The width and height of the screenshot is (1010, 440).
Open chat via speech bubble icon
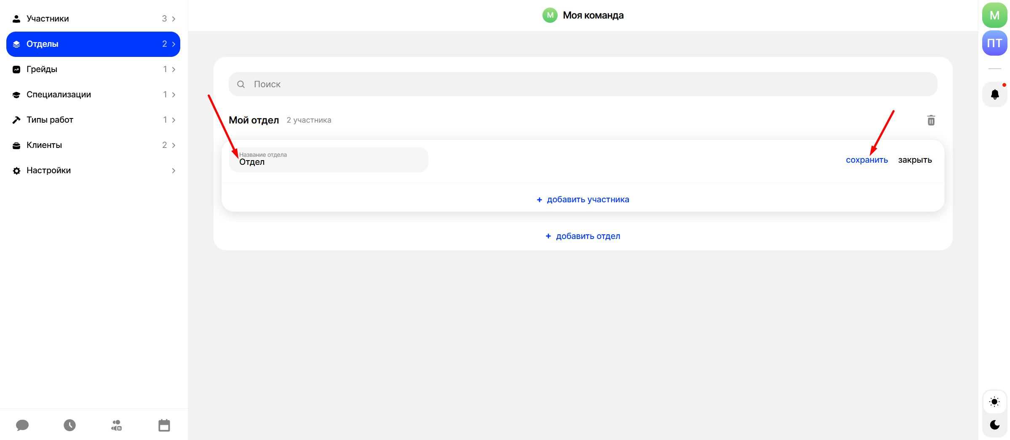pos(22,425)
